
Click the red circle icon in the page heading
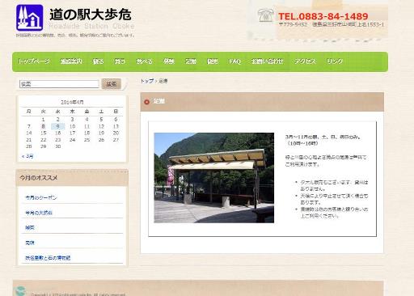pos(146,102)
